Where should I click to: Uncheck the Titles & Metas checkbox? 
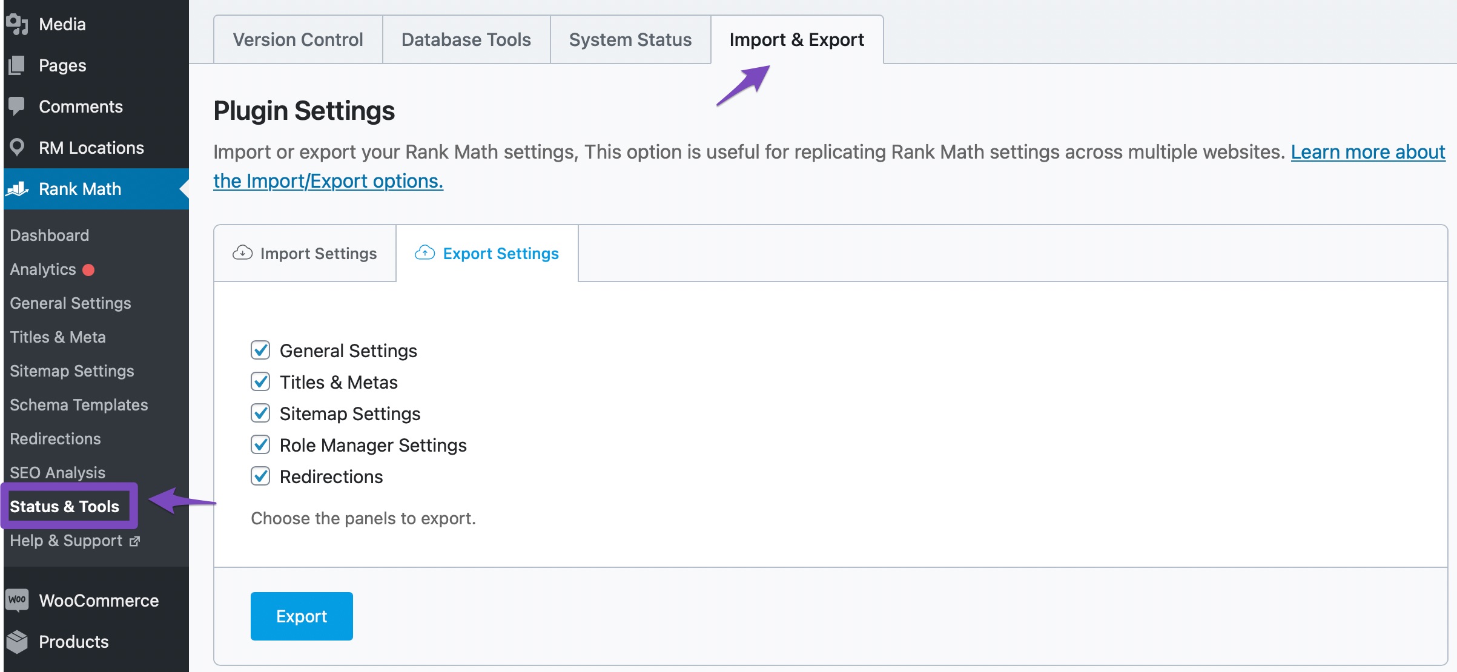pos(260,381)
